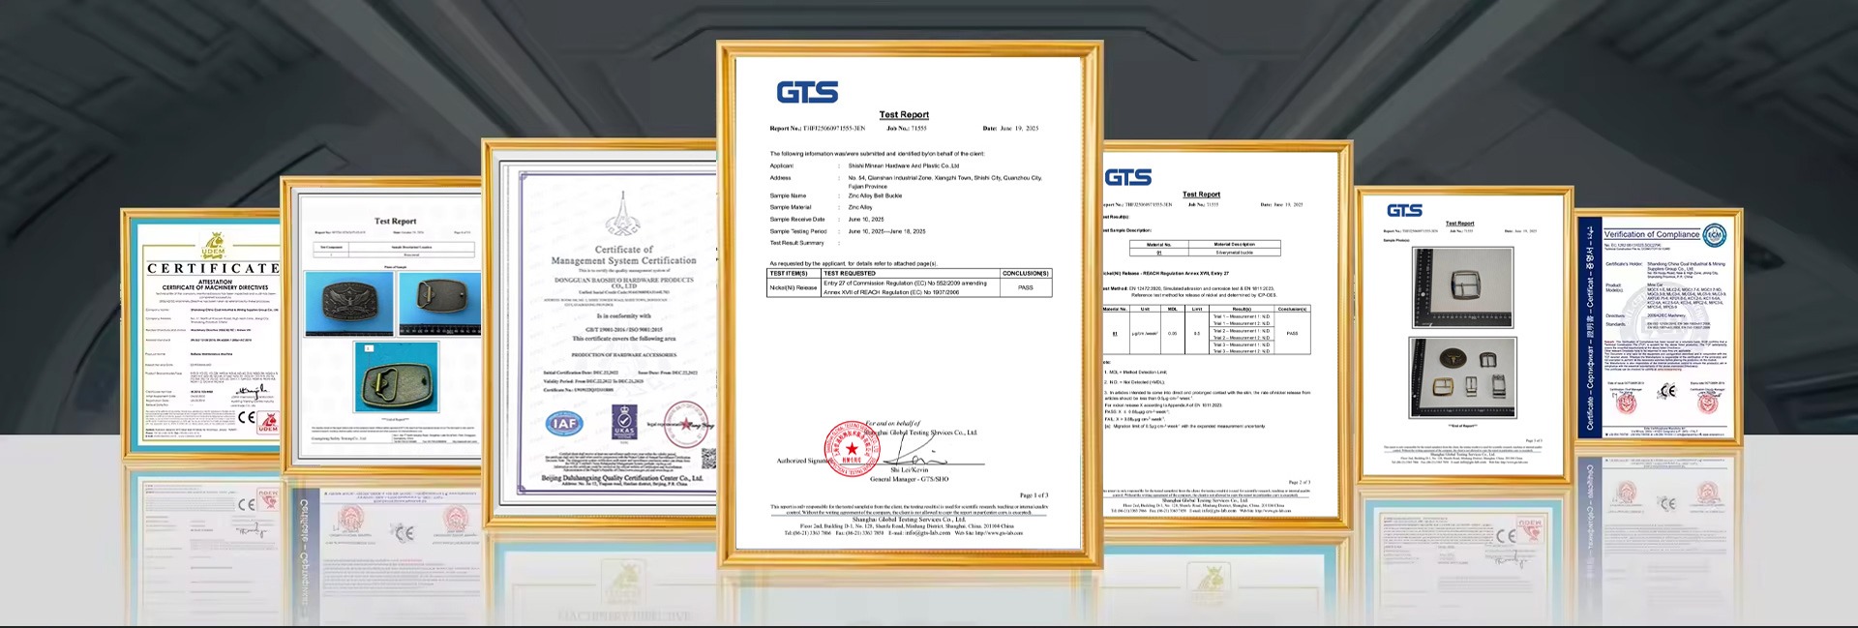
Task: Click the large 'CERTIFICATE' heading on the UDEM document
Action: click(213, 268)
